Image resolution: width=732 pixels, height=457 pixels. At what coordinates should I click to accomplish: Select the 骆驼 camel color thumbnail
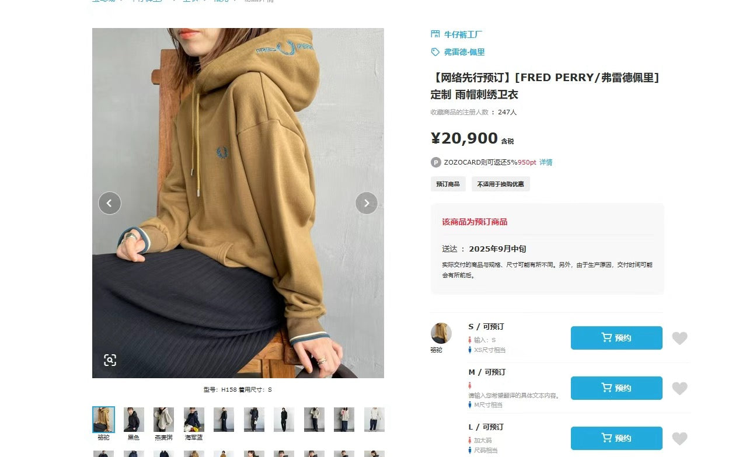pos(103,420)
